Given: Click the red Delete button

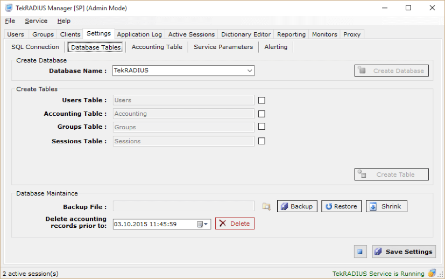Looking at the screenshot, I should coord(235,224).
